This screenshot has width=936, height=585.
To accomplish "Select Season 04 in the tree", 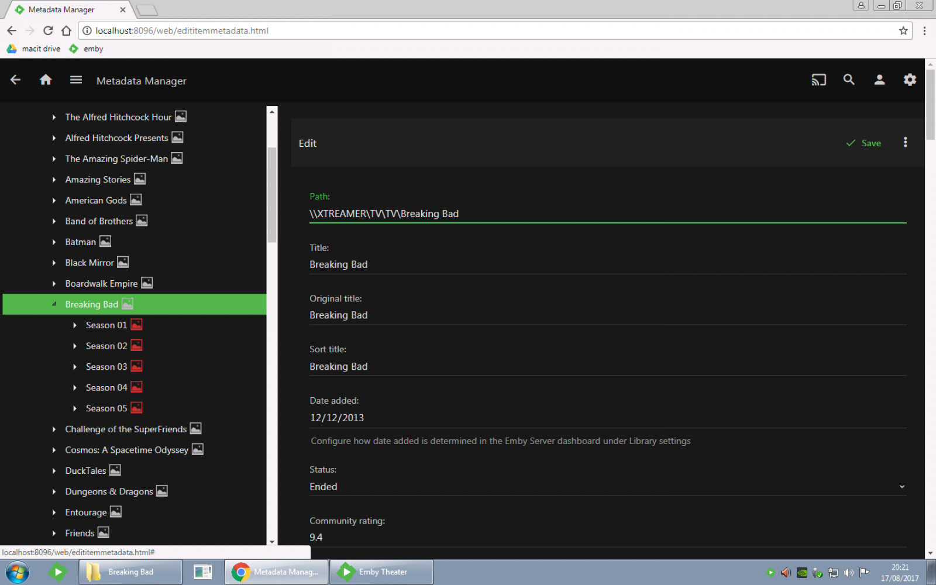I will click(106, 387).
